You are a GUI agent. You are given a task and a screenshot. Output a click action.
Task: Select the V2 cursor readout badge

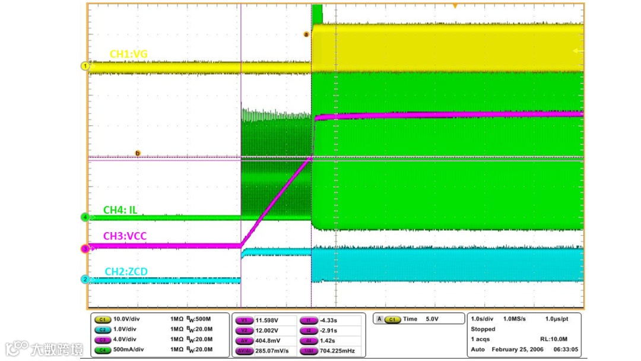point(244,331)
